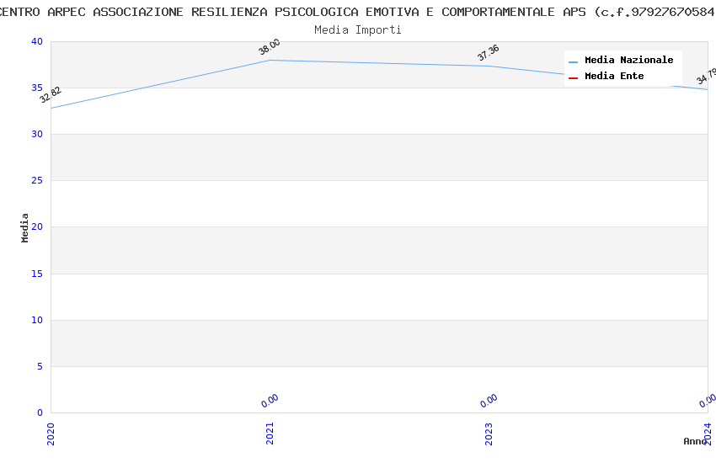Click the Media Ente red legend swatch

pyautogui.click(x=573, y=77)
